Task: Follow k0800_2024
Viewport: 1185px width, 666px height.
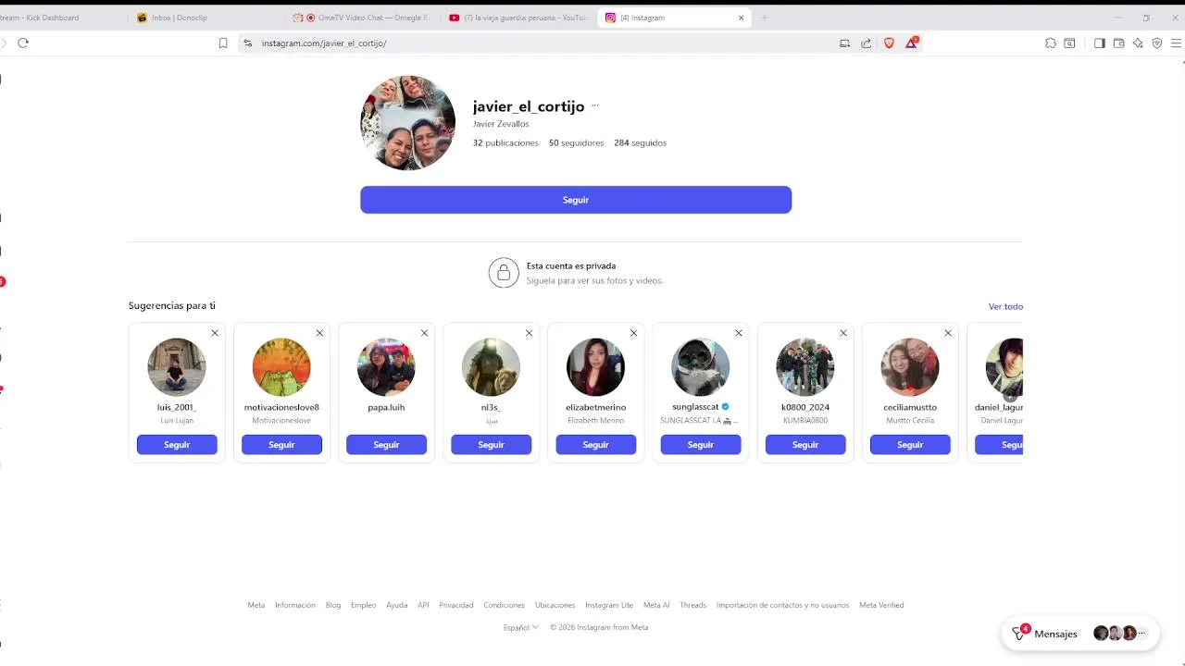Action: (x=805, y=445)
